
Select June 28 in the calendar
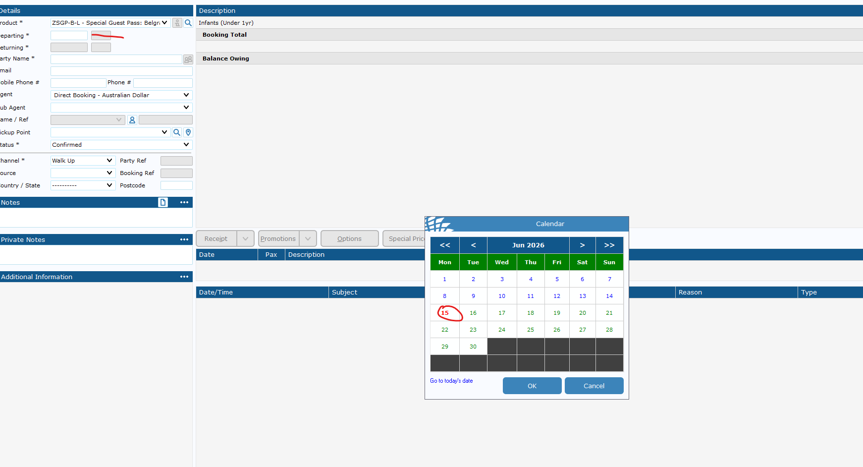click(x=609, y=330)
